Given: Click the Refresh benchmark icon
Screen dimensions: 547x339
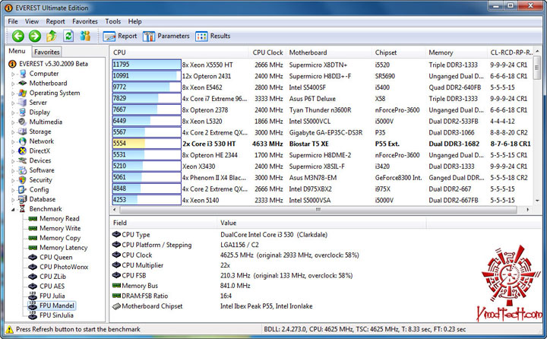Looking at the screenshot, I should pos(68,36).
